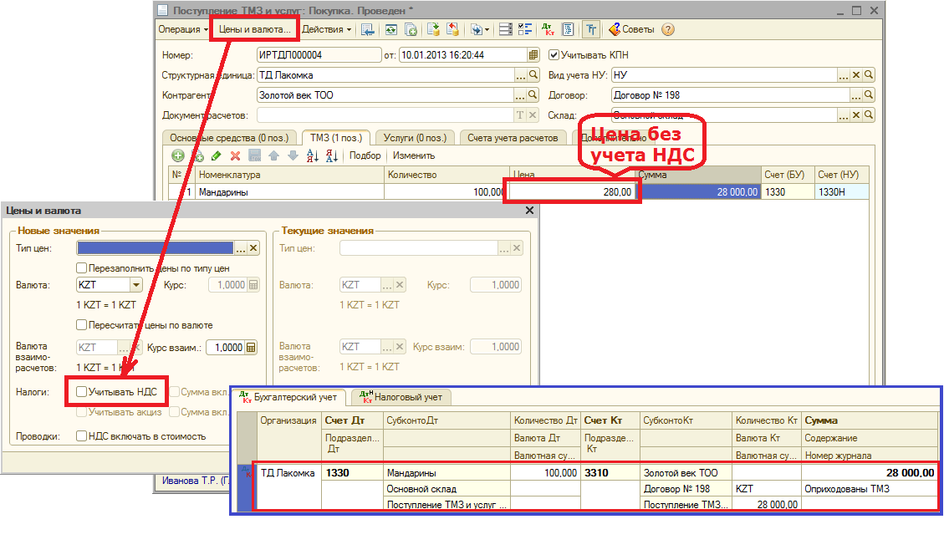This screenshot has width=944, height=555.
Task: Click the Цены и валюта... button
Action: tap(254, 29)
